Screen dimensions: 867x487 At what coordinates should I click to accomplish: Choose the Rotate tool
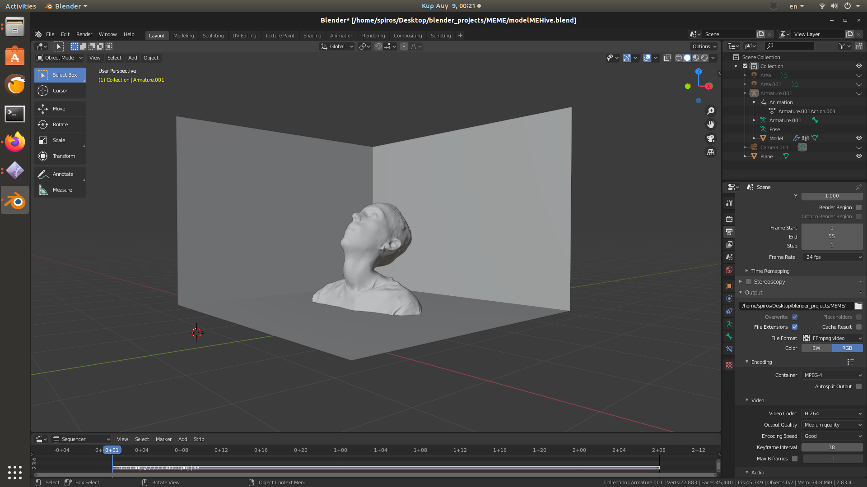(x=60, y=124)
